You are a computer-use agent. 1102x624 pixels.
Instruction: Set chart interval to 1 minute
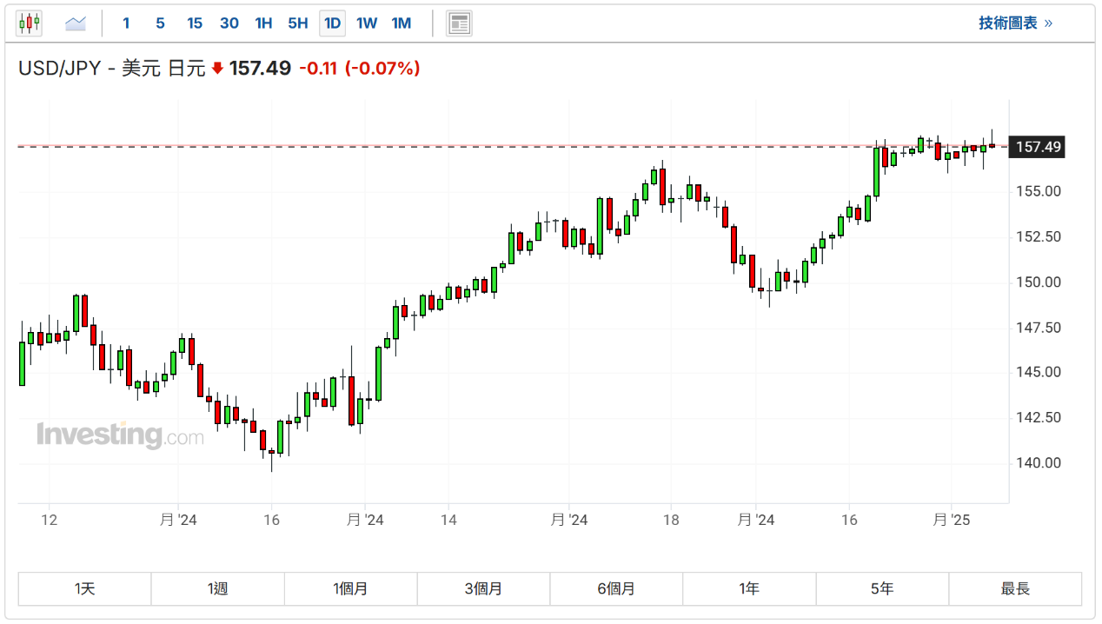pyautogui.click(x=126, y=23)
